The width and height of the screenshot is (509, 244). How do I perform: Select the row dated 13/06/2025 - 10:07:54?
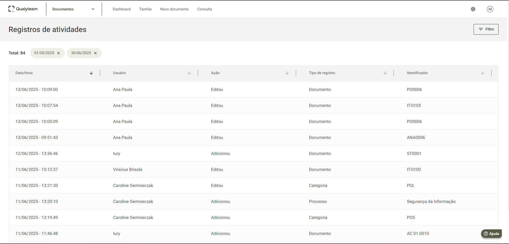[x=254, y=106]
